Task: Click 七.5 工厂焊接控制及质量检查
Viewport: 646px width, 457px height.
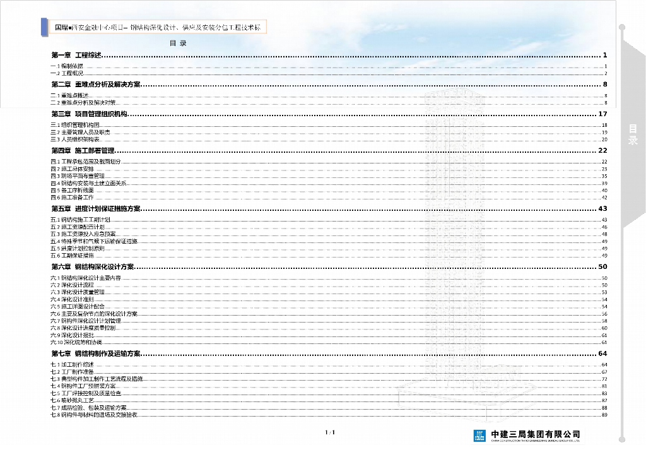Action: click(x=329, y=393)
